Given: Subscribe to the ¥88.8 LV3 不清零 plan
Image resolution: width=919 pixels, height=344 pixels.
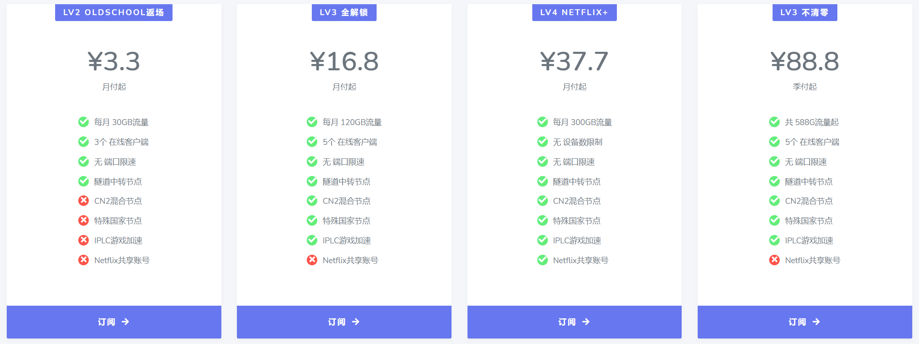Looking at the screenshot, I should coord(805,322).
